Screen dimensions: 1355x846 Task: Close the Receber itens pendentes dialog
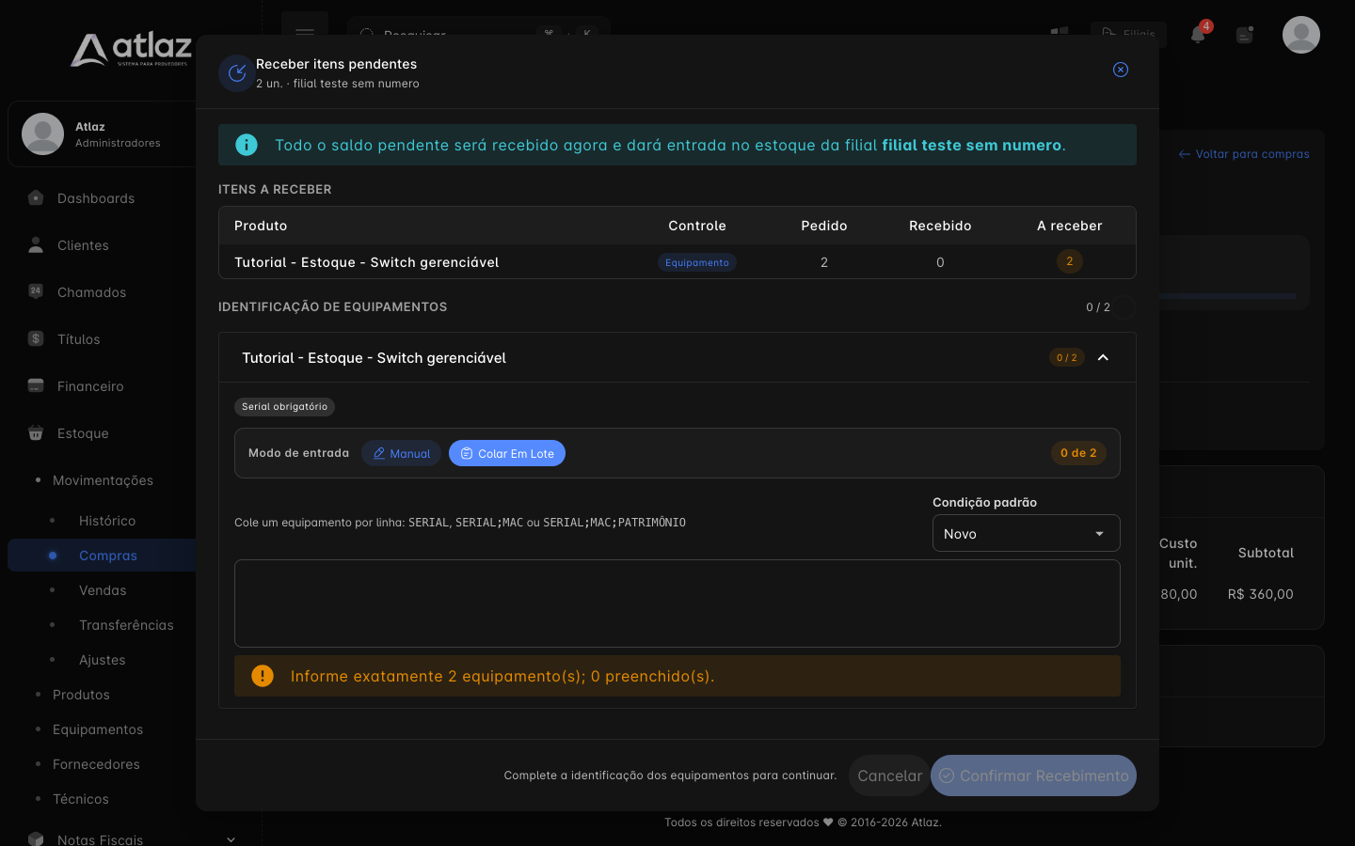click(x=1121, y=70)
